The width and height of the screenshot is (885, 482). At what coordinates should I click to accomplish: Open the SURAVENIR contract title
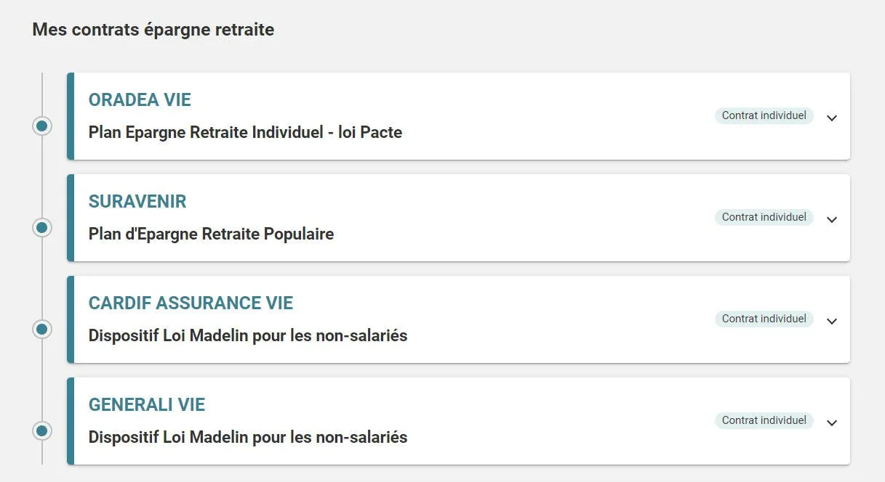click(x=137, y=202)
